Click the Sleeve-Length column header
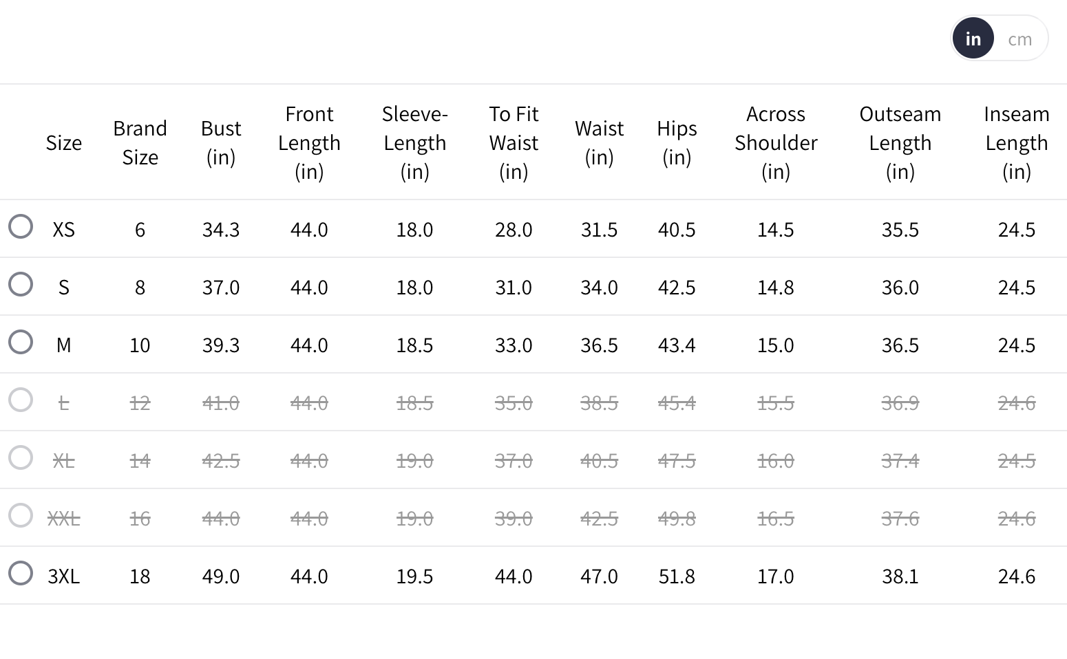The height and width of the screenshot is (659, 1067). point(414,142)
